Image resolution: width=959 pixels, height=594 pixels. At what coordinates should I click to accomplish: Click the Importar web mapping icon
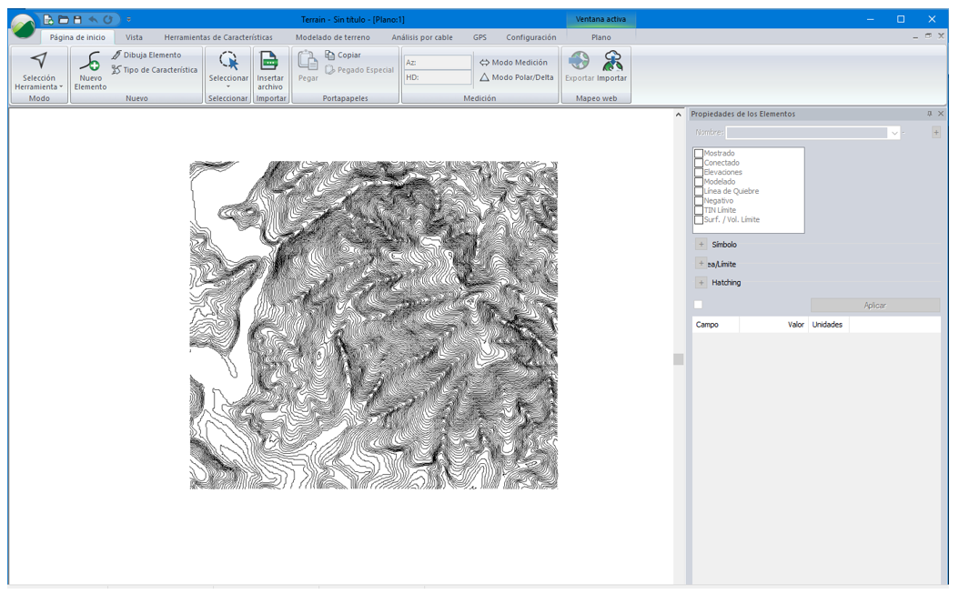click(x=613, y=63)
